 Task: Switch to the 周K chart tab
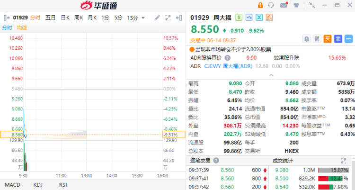tap(79, 18)
